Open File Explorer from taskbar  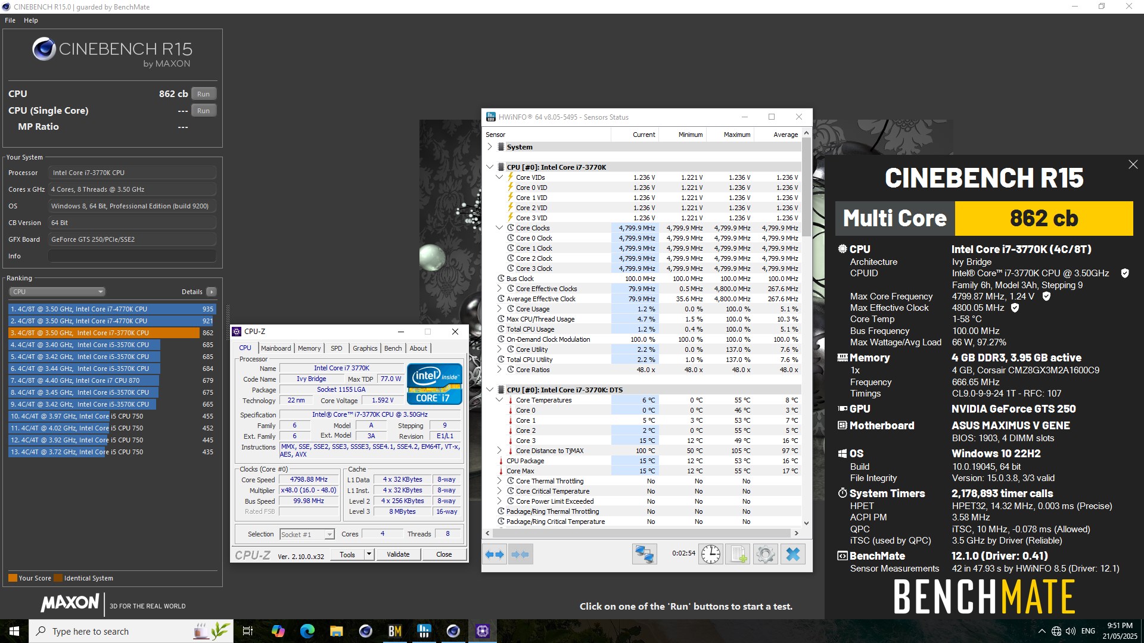click(x=336, y=631)
